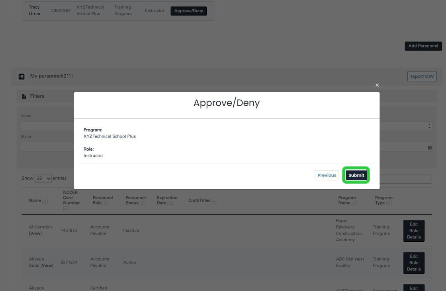Open the Program Name column dropdown
Image resolution: width=446 pixels, height=291 pixels.
pyautogui.click(x=355, y=203)
